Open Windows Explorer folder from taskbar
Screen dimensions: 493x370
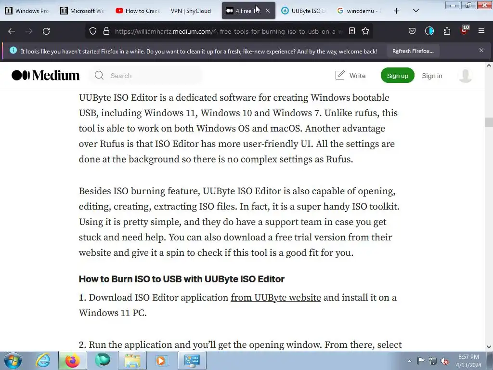point(132,360)
